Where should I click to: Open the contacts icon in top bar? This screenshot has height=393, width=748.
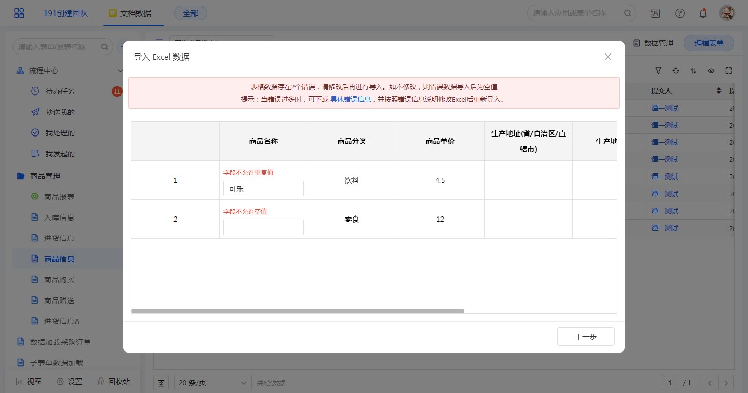(x=656, y=13)
